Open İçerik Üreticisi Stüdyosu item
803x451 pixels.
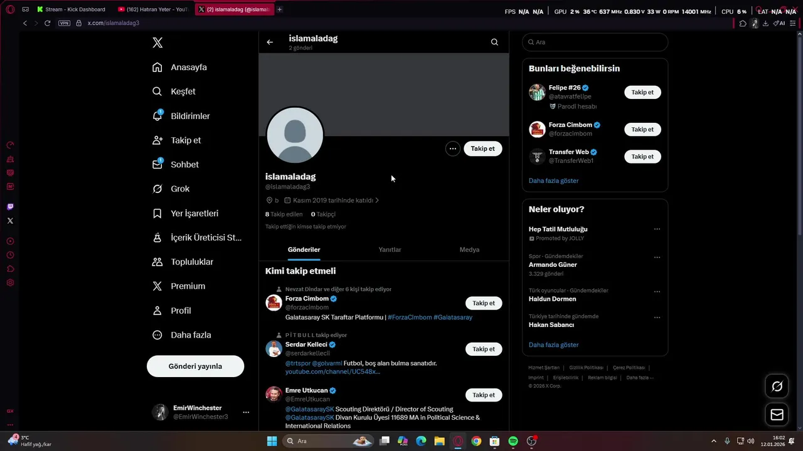coord(197,237)
